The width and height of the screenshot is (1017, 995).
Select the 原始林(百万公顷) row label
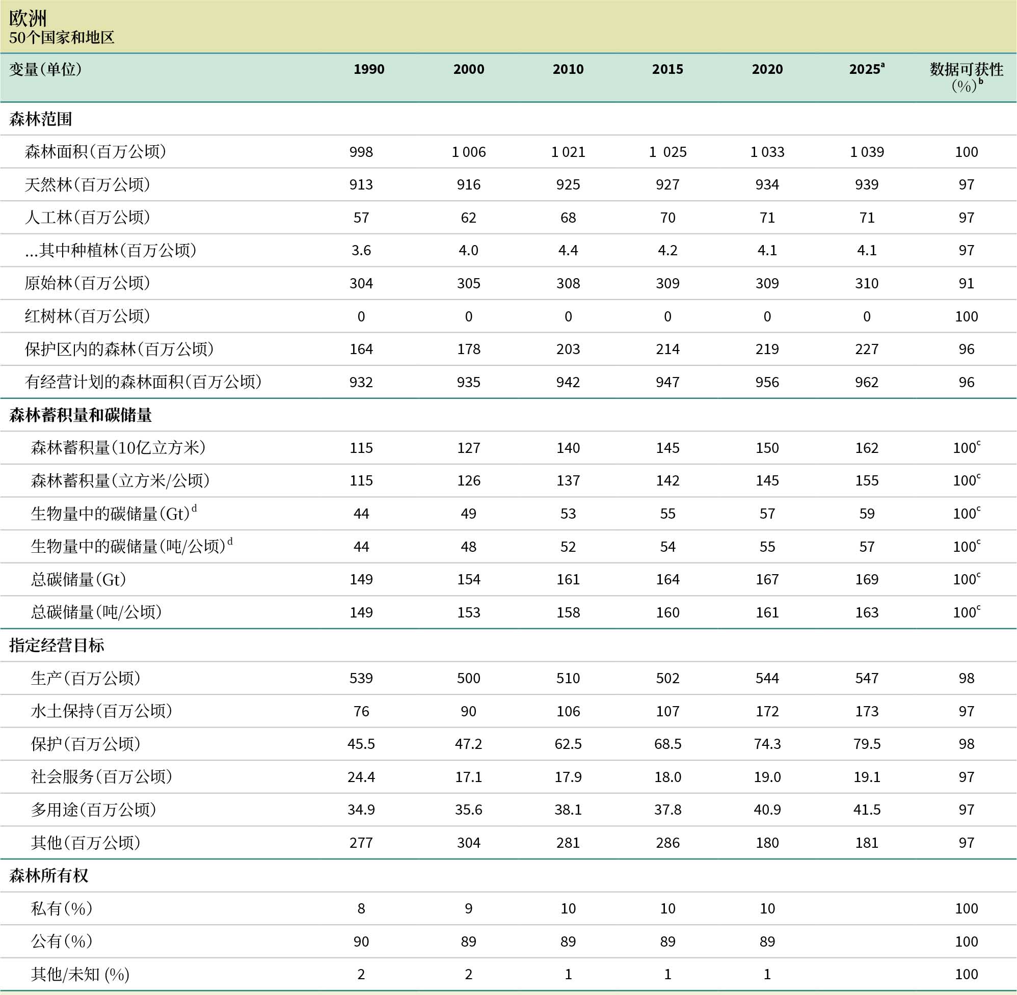pyautogui.click(x=87, y=283)
